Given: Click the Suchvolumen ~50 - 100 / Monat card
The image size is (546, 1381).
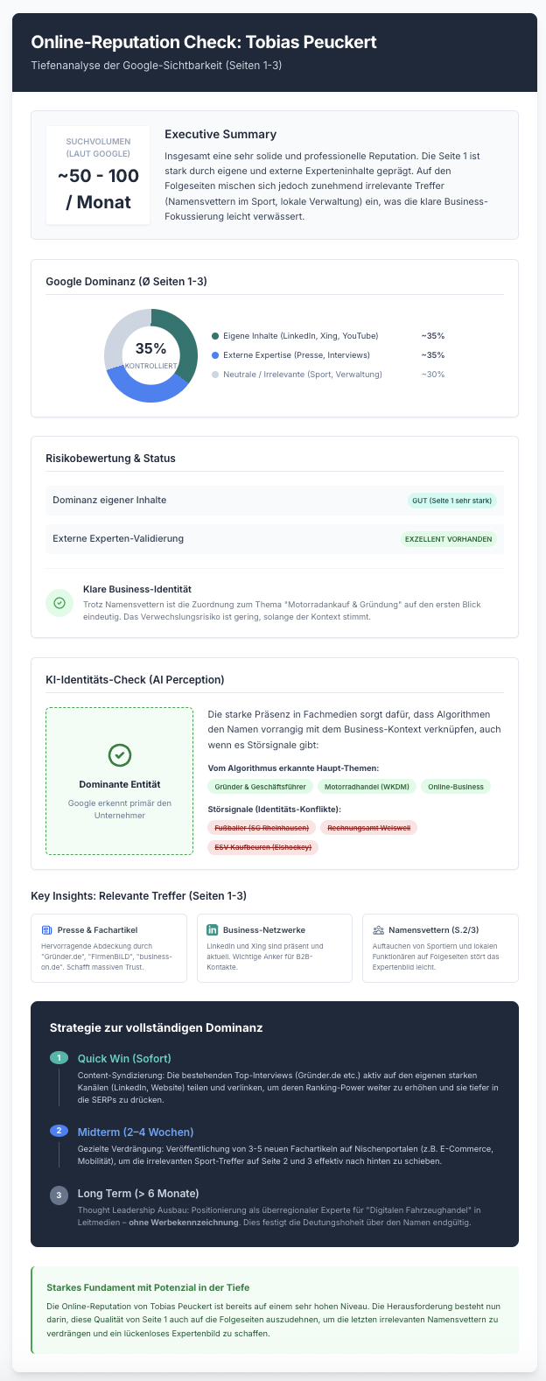Looking at the screenshot, I should pyautogui.click(x=98, y=175).
